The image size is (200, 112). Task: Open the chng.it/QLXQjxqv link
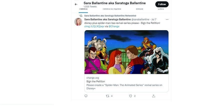coord(94,26)
